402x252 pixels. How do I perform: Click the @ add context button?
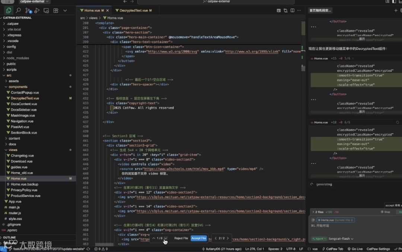(313, 220)
